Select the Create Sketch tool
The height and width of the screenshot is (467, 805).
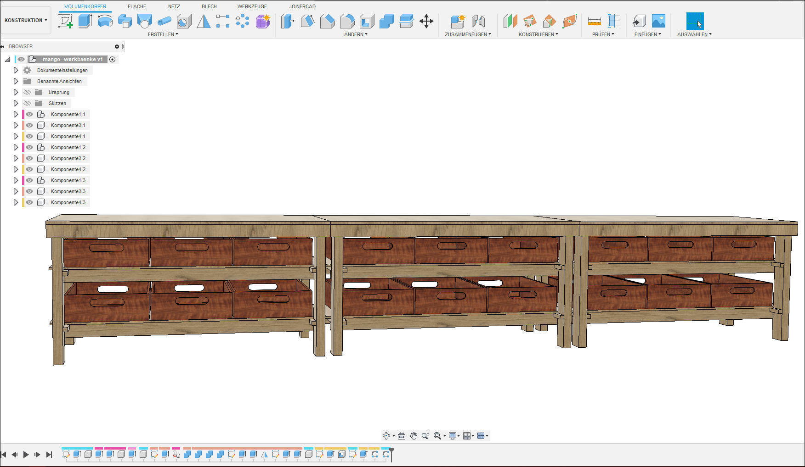(66, 21)
